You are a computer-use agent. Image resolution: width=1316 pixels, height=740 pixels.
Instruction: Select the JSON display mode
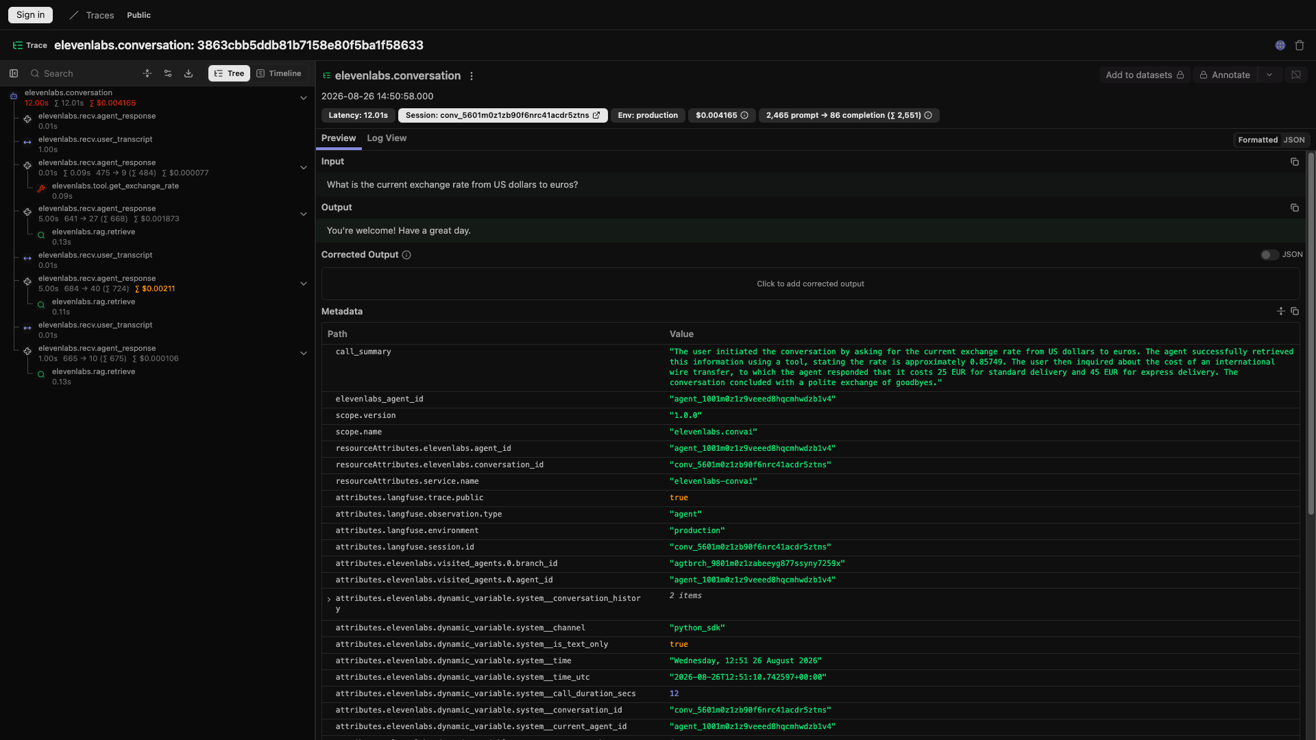(1294, 140)
